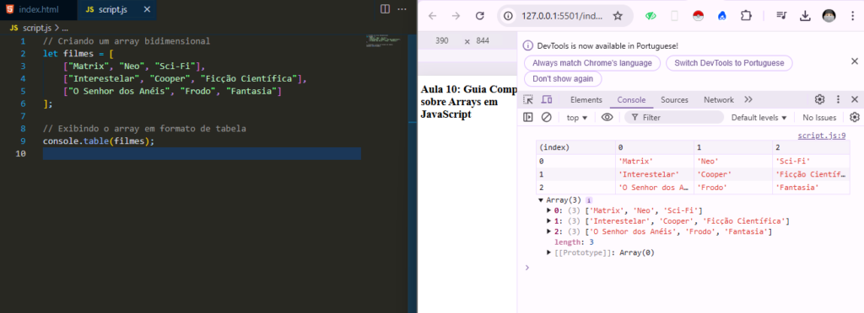Bookmark this page with the star icon

click(x=618, y=16)
